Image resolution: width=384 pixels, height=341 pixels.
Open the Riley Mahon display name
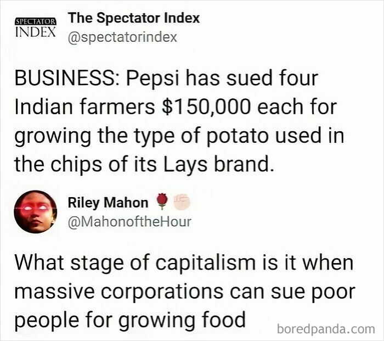[108, 203]
